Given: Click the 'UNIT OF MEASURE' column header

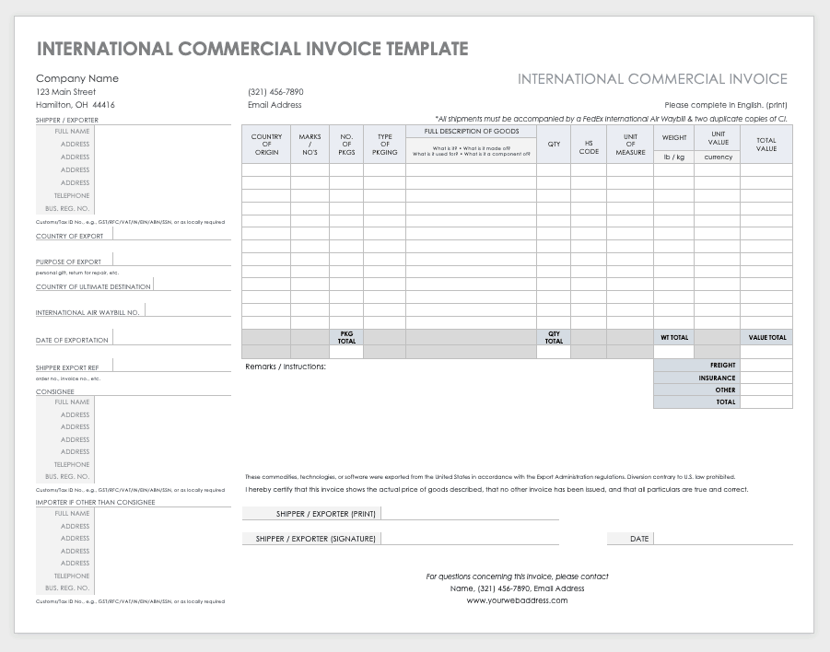Looking at the screenshot, I should pyautogui.click(x=630, y=144).
